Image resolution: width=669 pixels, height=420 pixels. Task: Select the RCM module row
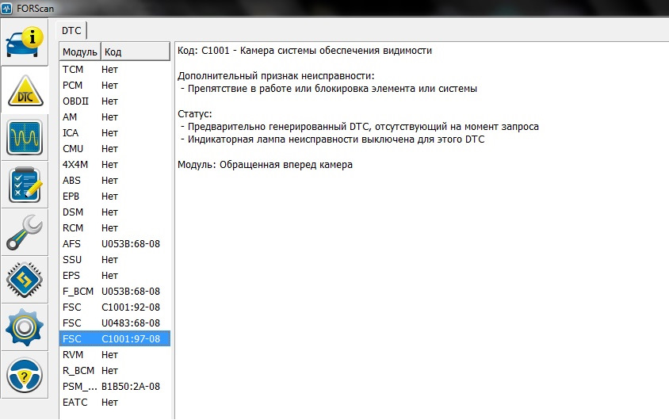(x=115, y=227)
